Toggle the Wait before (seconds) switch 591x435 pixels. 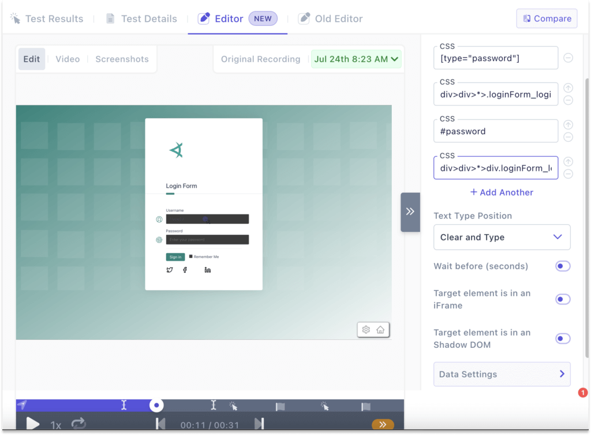[x=562, y=266]
